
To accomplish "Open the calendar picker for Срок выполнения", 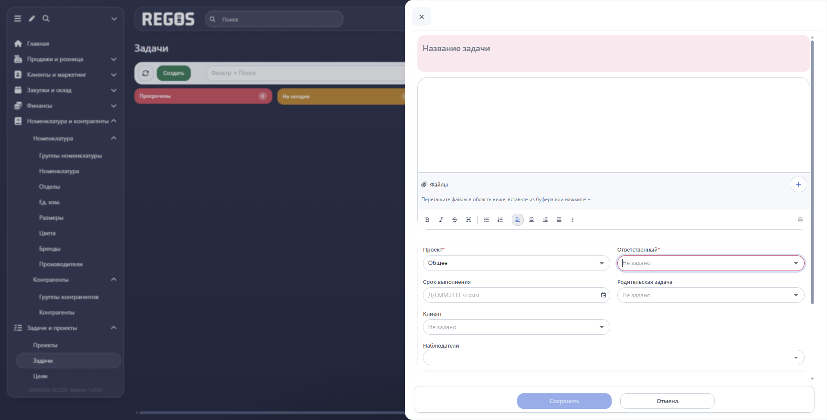I will click(603, 295).
